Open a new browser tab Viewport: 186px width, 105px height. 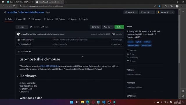point(66,2)
